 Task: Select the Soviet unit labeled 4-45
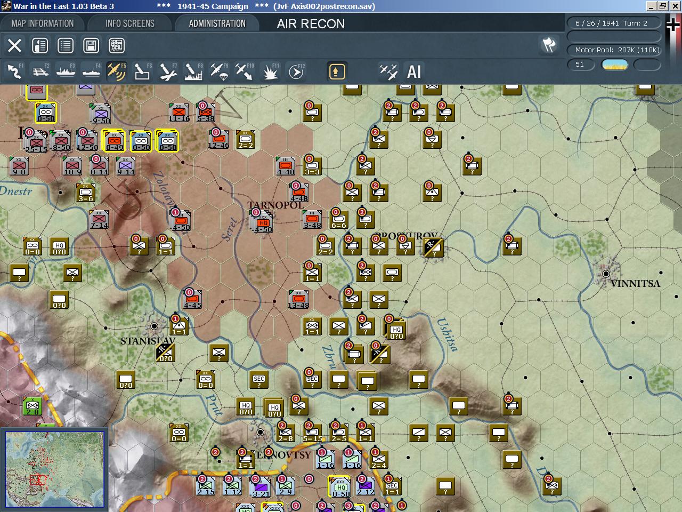(x=192, y=299)
